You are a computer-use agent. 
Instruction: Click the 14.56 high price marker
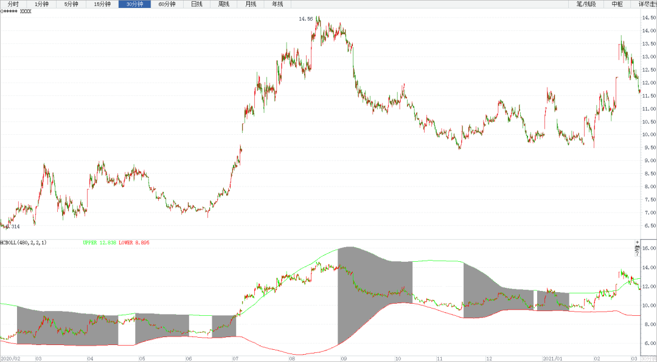[305, 19]
